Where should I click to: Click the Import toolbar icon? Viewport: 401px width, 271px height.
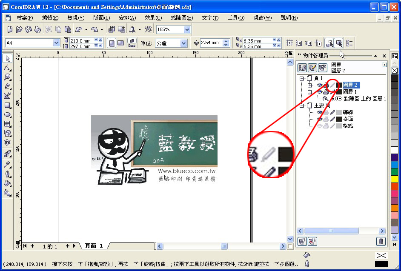coord(112,29)
